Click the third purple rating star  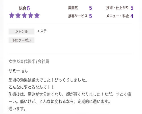(24, 15)
